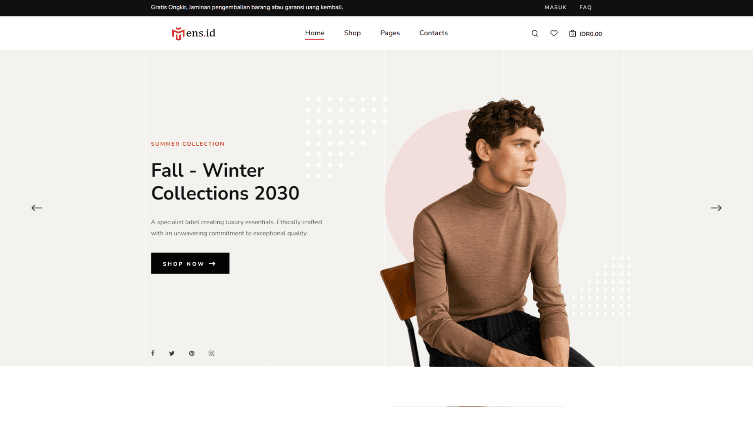Select the Home menu item
Screen dimensions: 753x424
315,33
